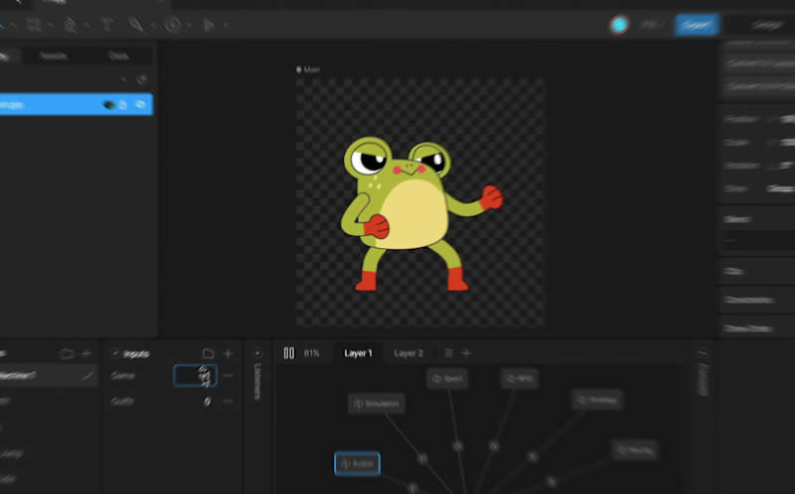The width and height of the screenshot is (795, 494).
Task: Click the triangular play-shaped tool in toolbar
Action: (x=209, y=25)
